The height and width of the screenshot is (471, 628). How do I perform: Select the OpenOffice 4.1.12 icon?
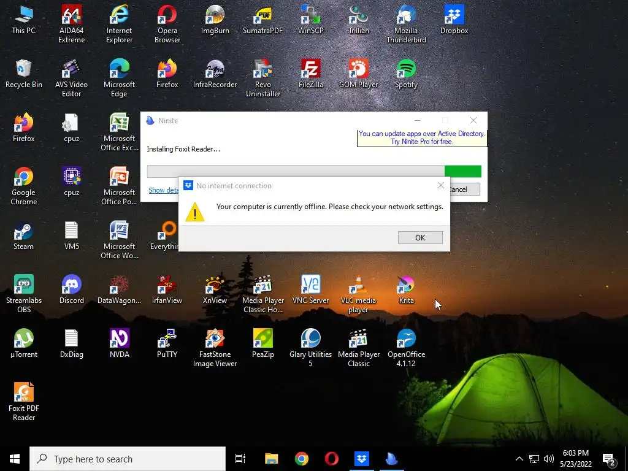click(406, 348)
